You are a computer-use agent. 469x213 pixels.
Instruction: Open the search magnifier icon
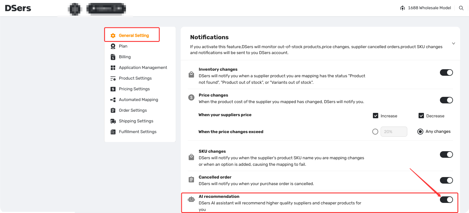click(x=461, y=8)
